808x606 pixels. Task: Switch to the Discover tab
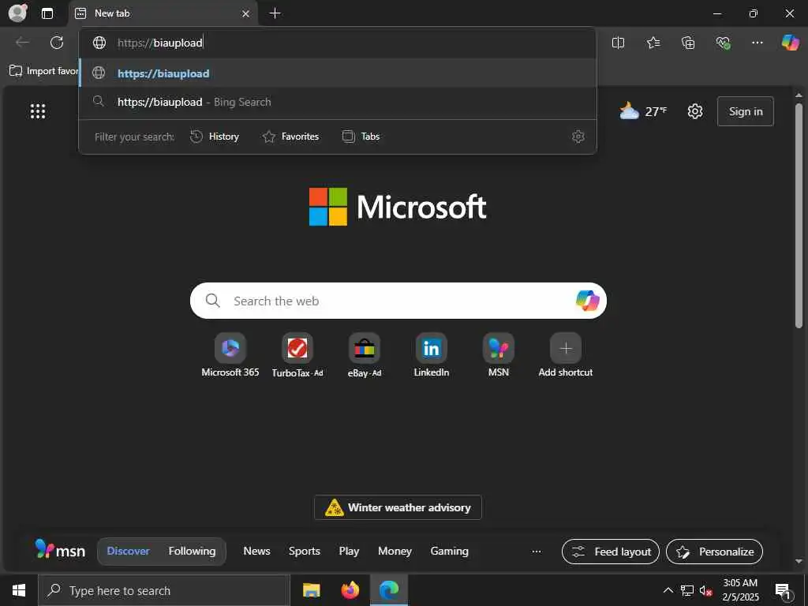point(129,551)
